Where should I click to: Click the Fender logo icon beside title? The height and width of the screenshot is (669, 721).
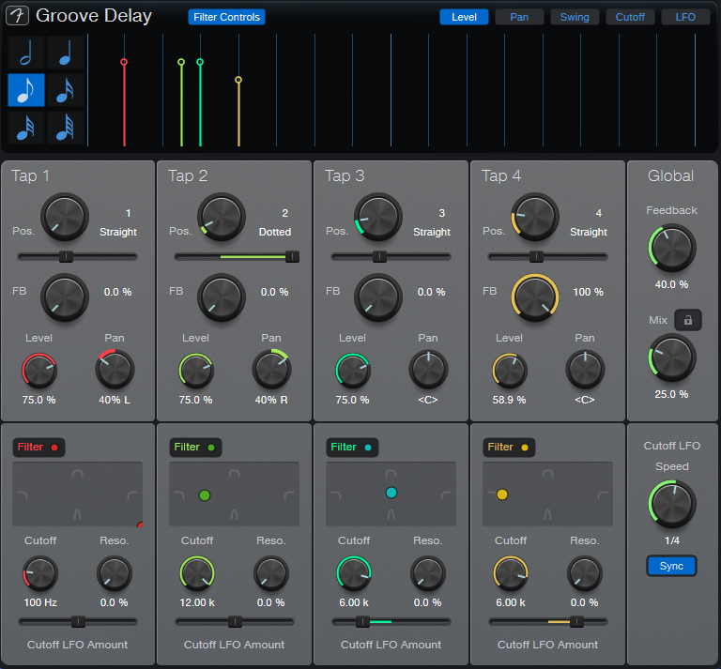coord(18,16)
